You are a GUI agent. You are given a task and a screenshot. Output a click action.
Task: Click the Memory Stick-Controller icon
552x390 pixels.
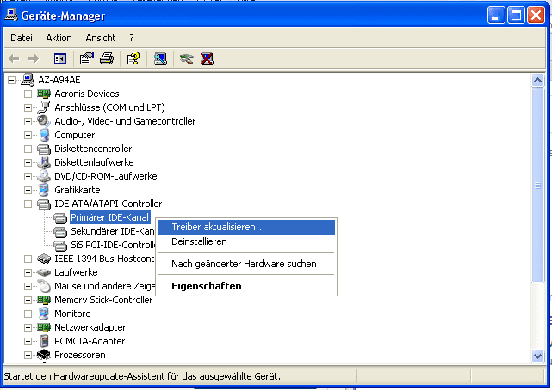[x=44, y=300]
